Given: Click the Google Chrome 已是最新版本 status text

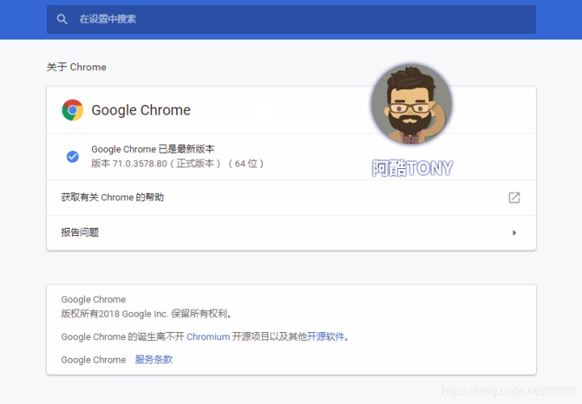Looking at the screenshot, I should pyautogui.click(x=153, y=149).
